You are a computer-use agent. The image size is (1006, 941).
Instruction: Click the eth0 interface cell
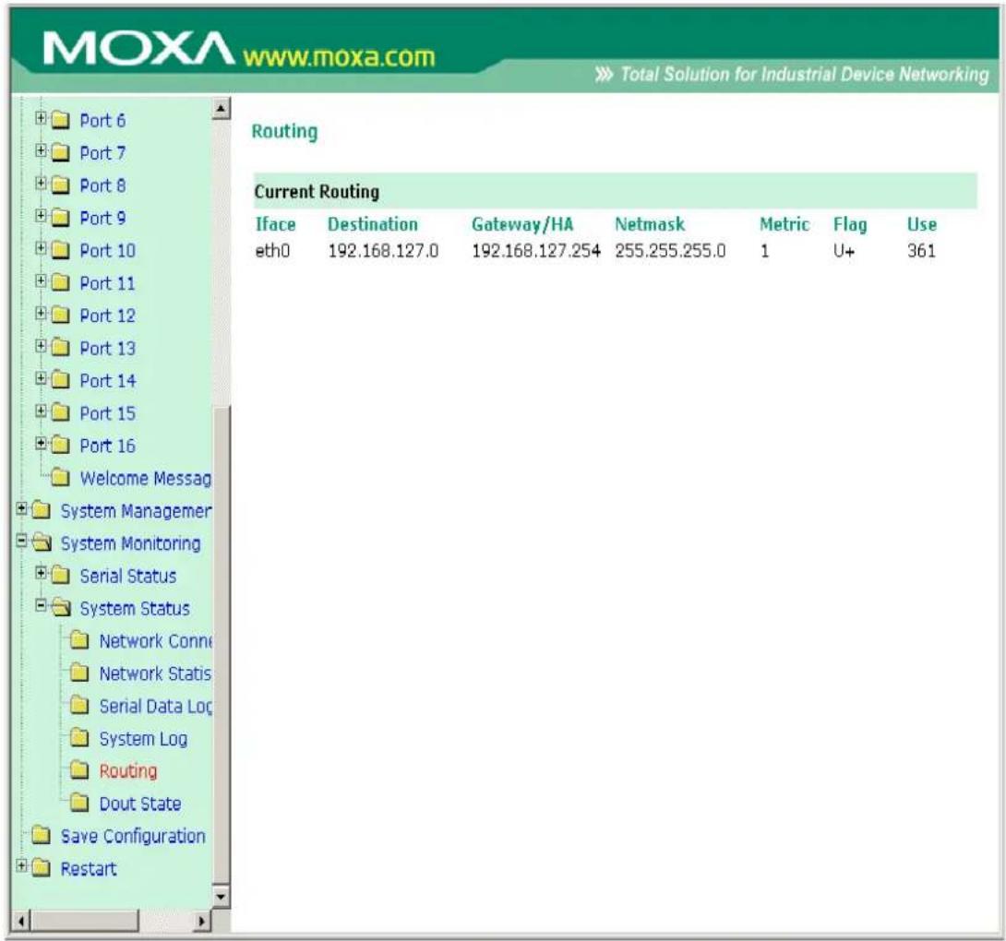click(272, 251)
